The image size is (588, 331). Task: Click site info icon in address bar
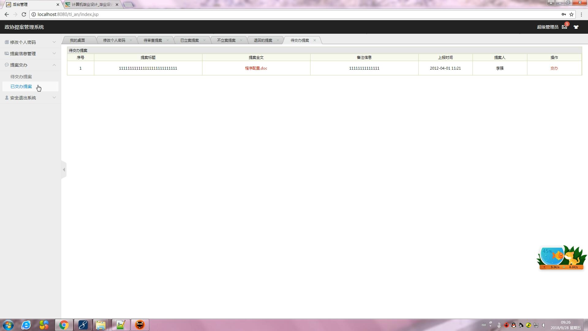pos(34,14)
